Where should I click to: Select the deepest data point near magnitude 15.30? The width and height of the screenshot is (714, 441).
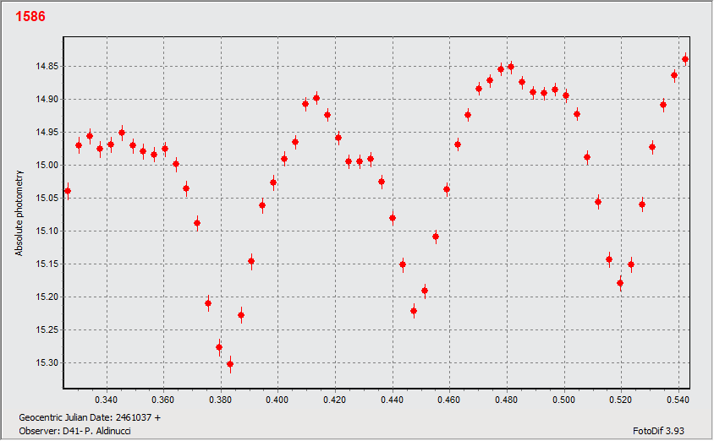pyautogui.click(x=230, y=364)
